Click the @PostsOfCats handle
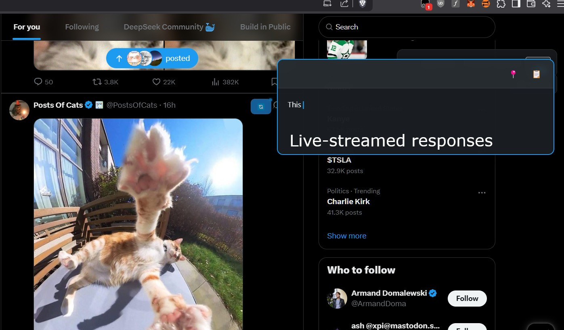 [x=132, y=105]
